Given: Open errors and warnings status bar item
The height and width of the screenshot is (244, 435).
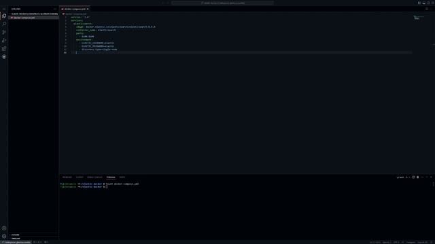Looking at the screenshot, I should 37,243.
